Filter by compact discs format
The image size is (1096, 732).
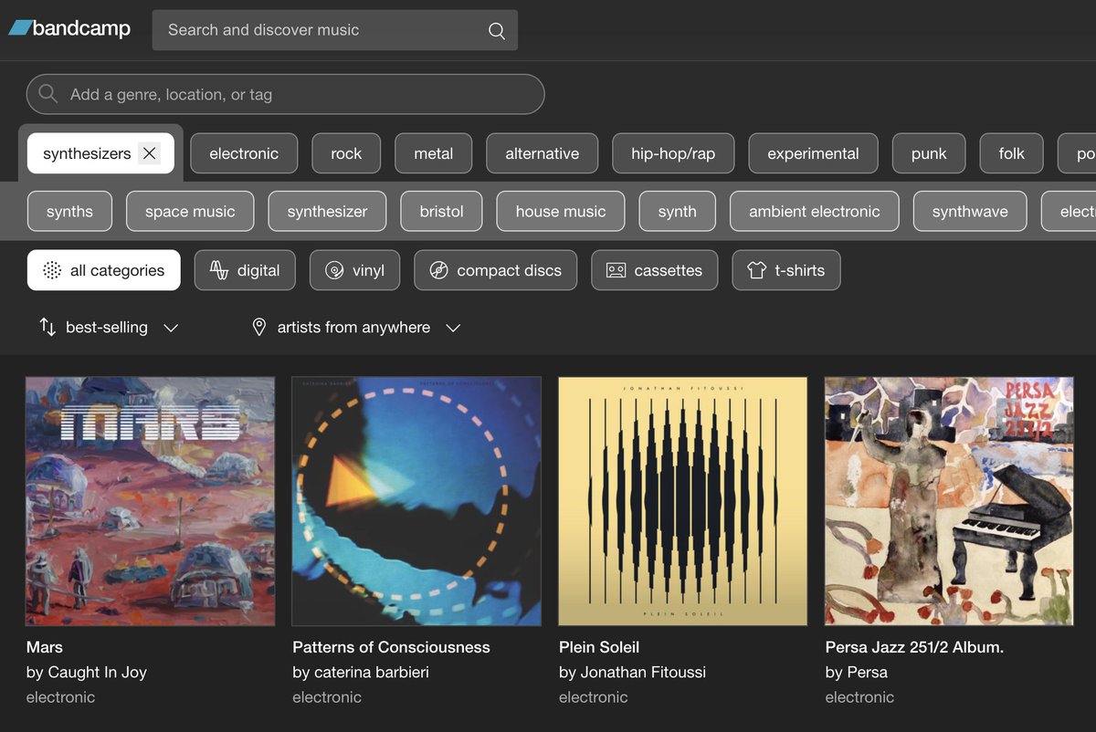495,270
